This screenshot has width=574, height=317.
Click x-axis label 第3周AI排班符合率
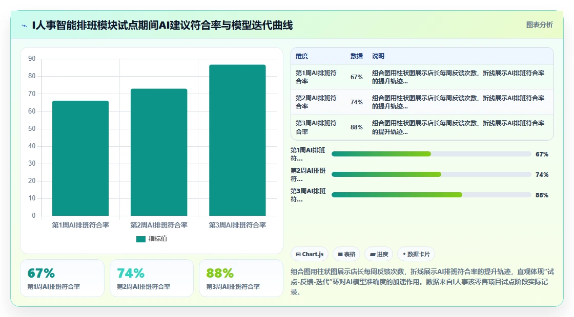tap(238, 225)
